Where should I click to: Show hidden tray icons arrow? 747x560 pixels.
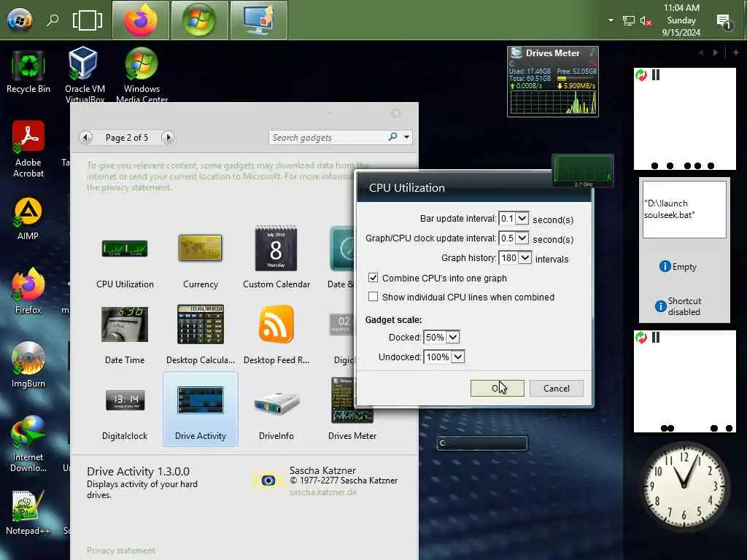click(x=611, y=20)
